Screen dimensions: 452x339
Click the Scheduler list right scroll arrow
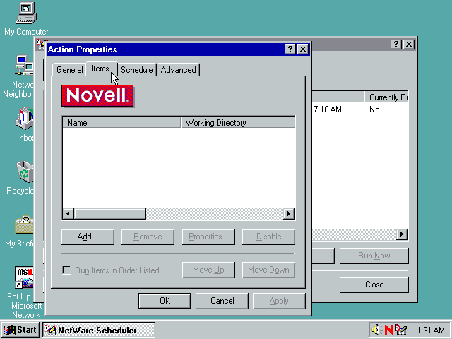[402, 234]
